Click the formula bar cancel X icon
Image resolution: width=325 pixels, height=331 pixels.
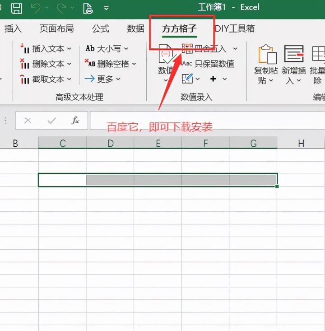coord(28,121)
